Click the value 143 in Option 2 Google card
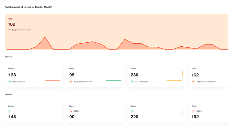 pyautogui.click(x=12, y=117)
